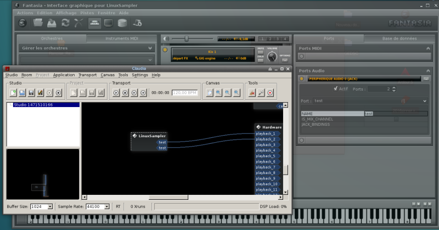Open the Transport menu in Claudia
The width and height of the screenshot is (439, 230).
[87, 75]
